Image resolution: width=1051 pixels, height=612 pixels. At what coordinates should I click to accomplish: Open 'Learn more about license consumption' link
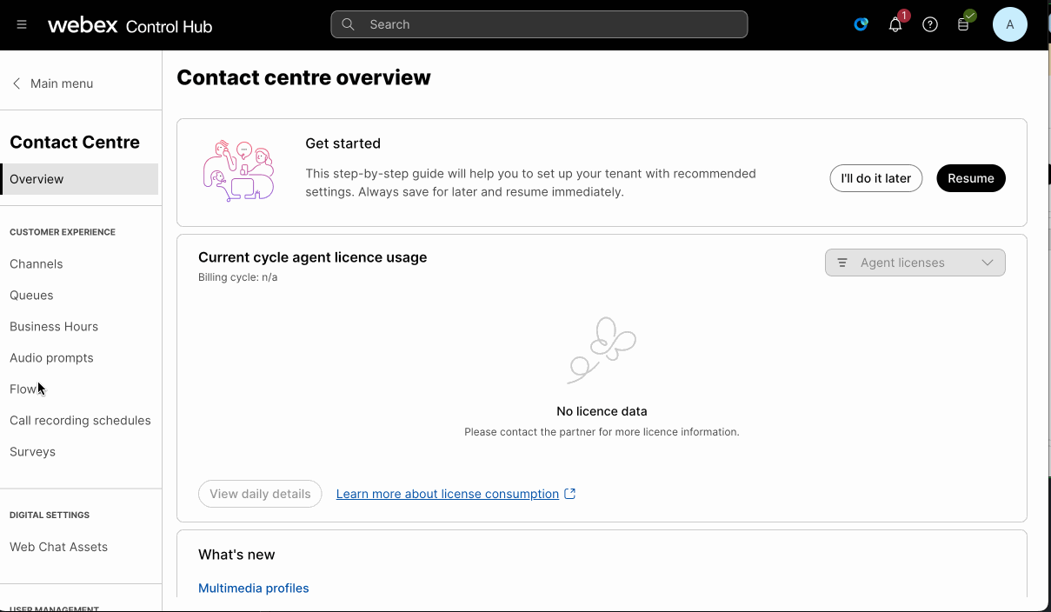click(x=446, y=494)
